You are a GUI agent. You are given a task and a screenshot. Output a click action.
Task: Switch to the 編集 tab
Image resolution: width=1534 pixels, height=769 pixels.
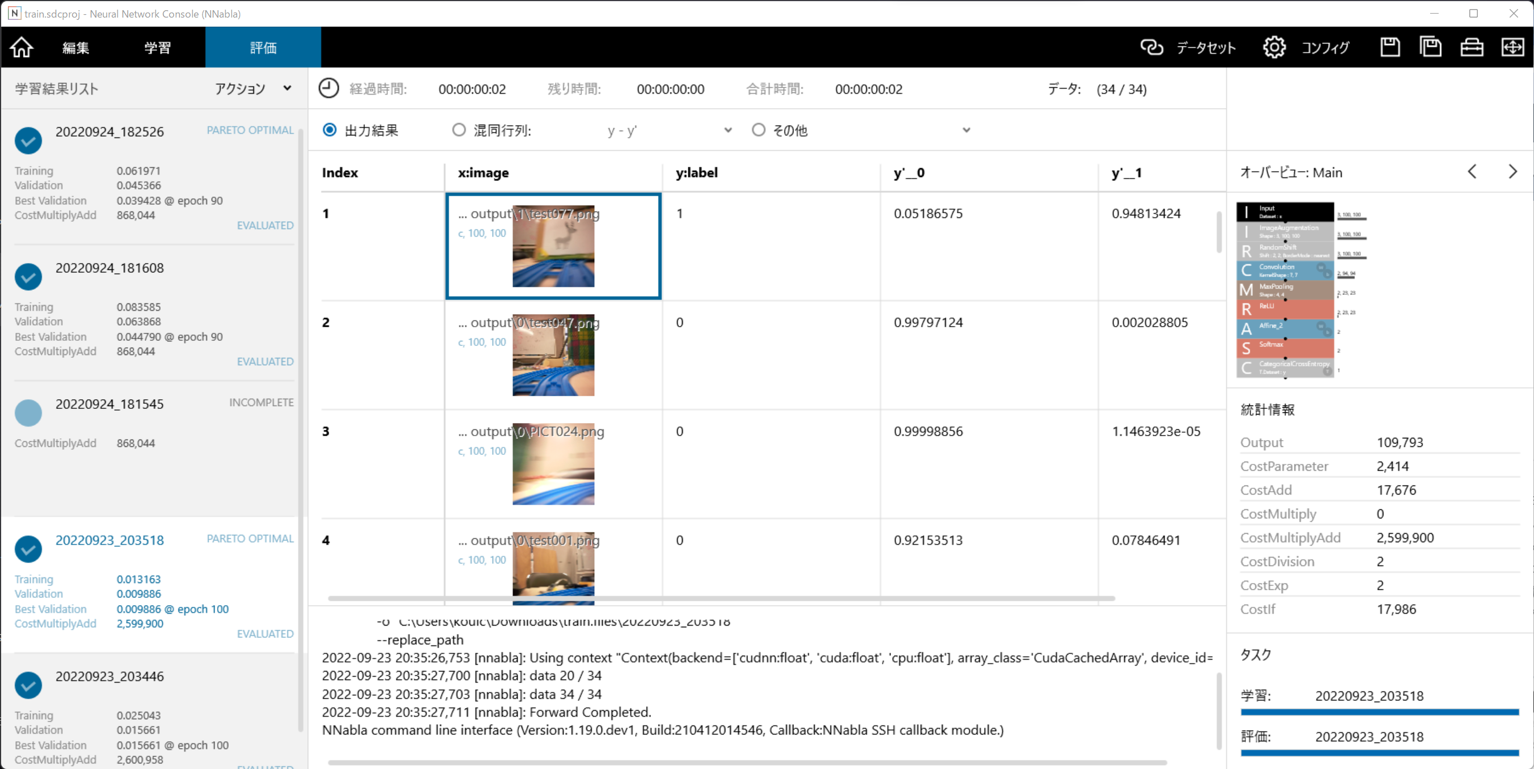click(x=75, y=48)
